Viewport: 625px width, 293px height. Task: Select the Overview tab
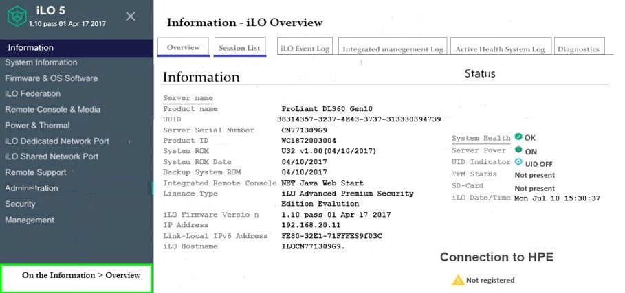tap(183, 48)
